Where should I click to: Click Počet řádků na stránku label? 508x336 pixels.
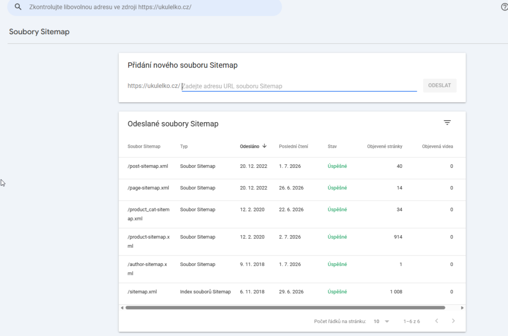pos(340,322)
